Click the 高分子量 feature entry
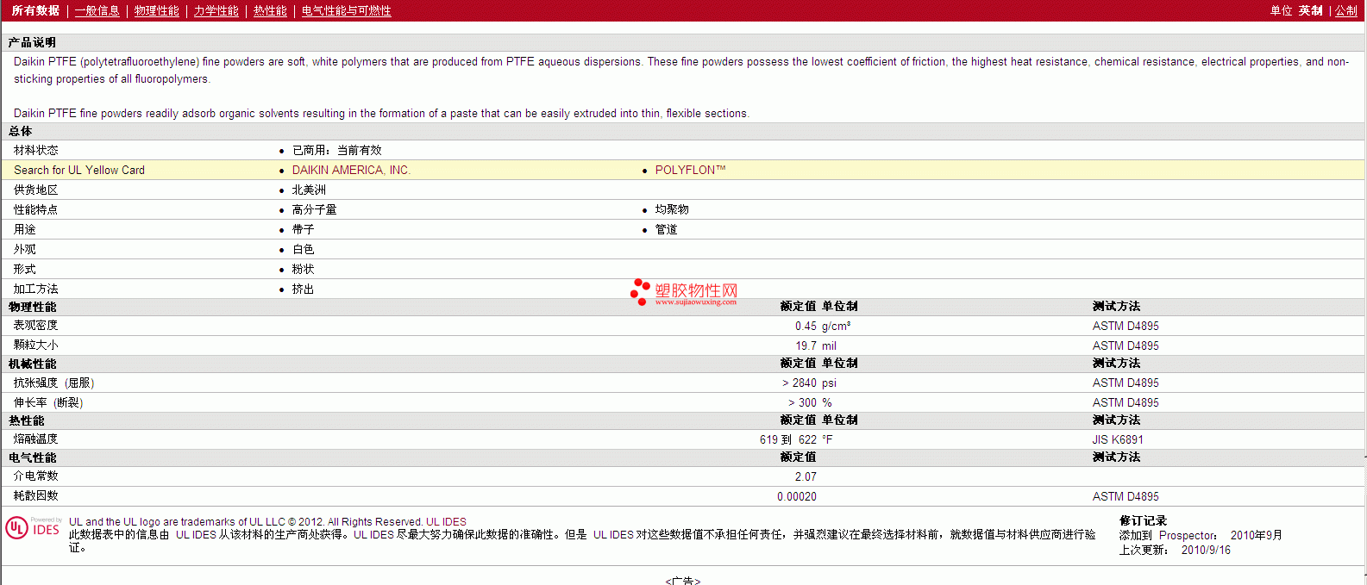The width and height of the screenshot is (1367, 585). pyautogui.click(x=314, y=209)
